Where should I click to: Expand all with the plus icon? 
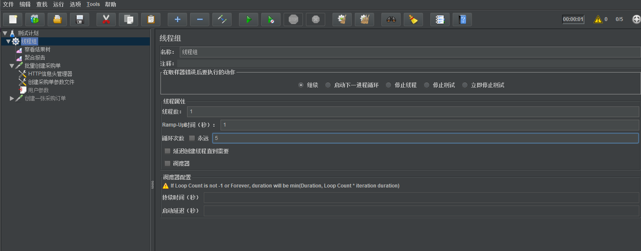pyautogui.click(x=177, y=19)
